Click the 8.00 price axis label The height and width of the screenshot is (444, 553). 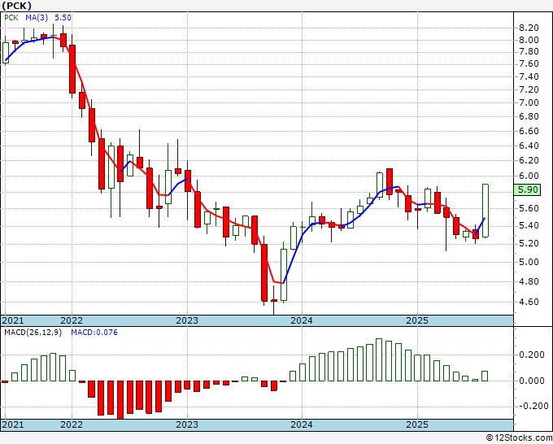pyautogui.click(x=529, y=40)
